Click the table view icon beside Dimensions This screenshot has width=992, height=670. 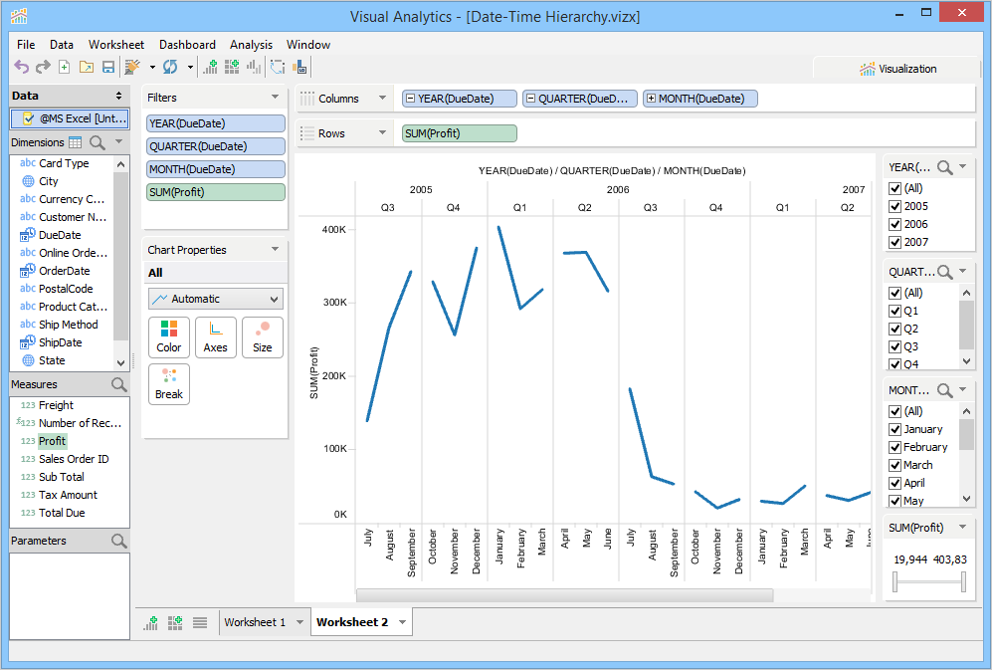(76, 142)
